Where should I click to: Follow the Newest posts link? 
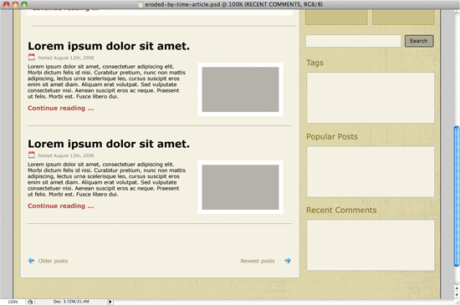[258, 261]
